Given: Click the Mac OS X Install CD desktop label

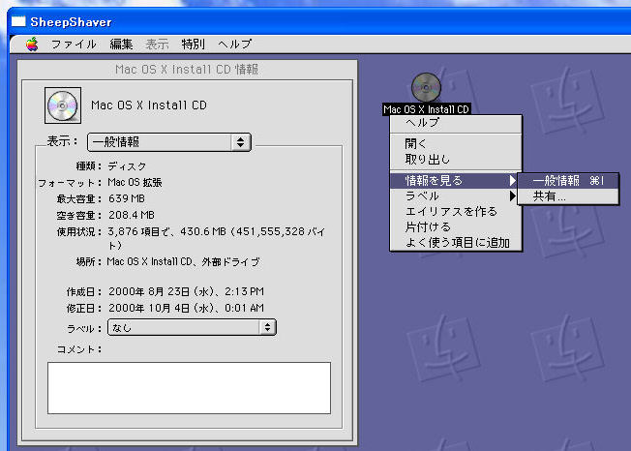Looking at the screenshot, I should coord(426,109).
